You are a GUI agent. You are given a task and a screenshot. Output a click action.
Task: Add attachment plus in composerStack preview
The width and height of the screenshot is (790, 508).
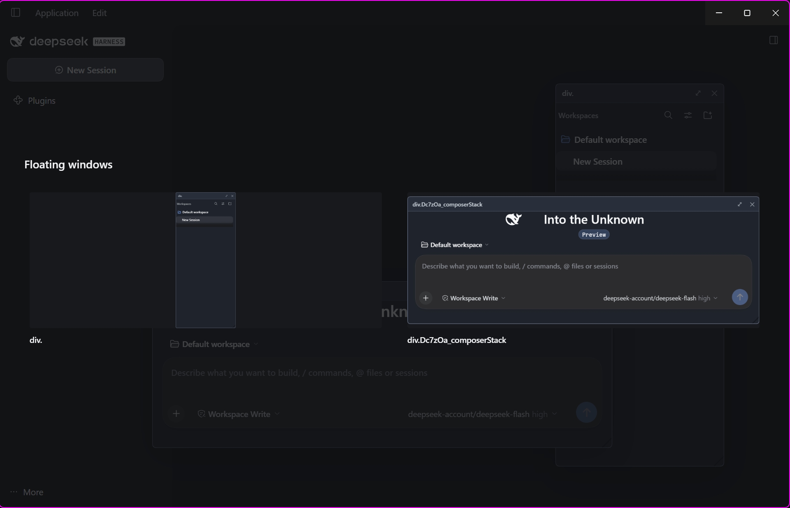(426, 298)
